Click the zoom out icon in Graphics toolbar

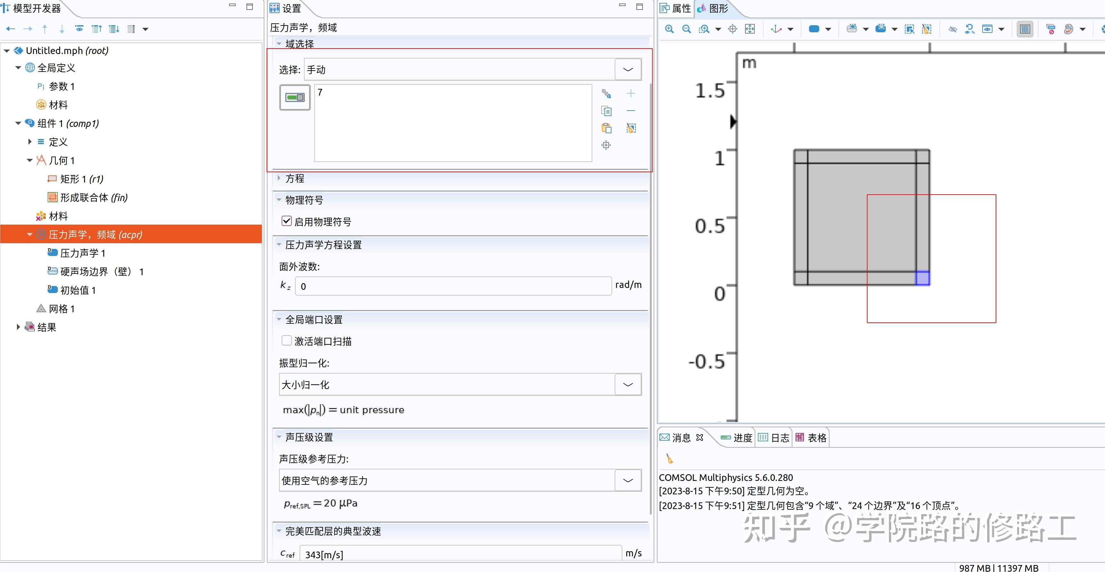(x=686, y=29)
